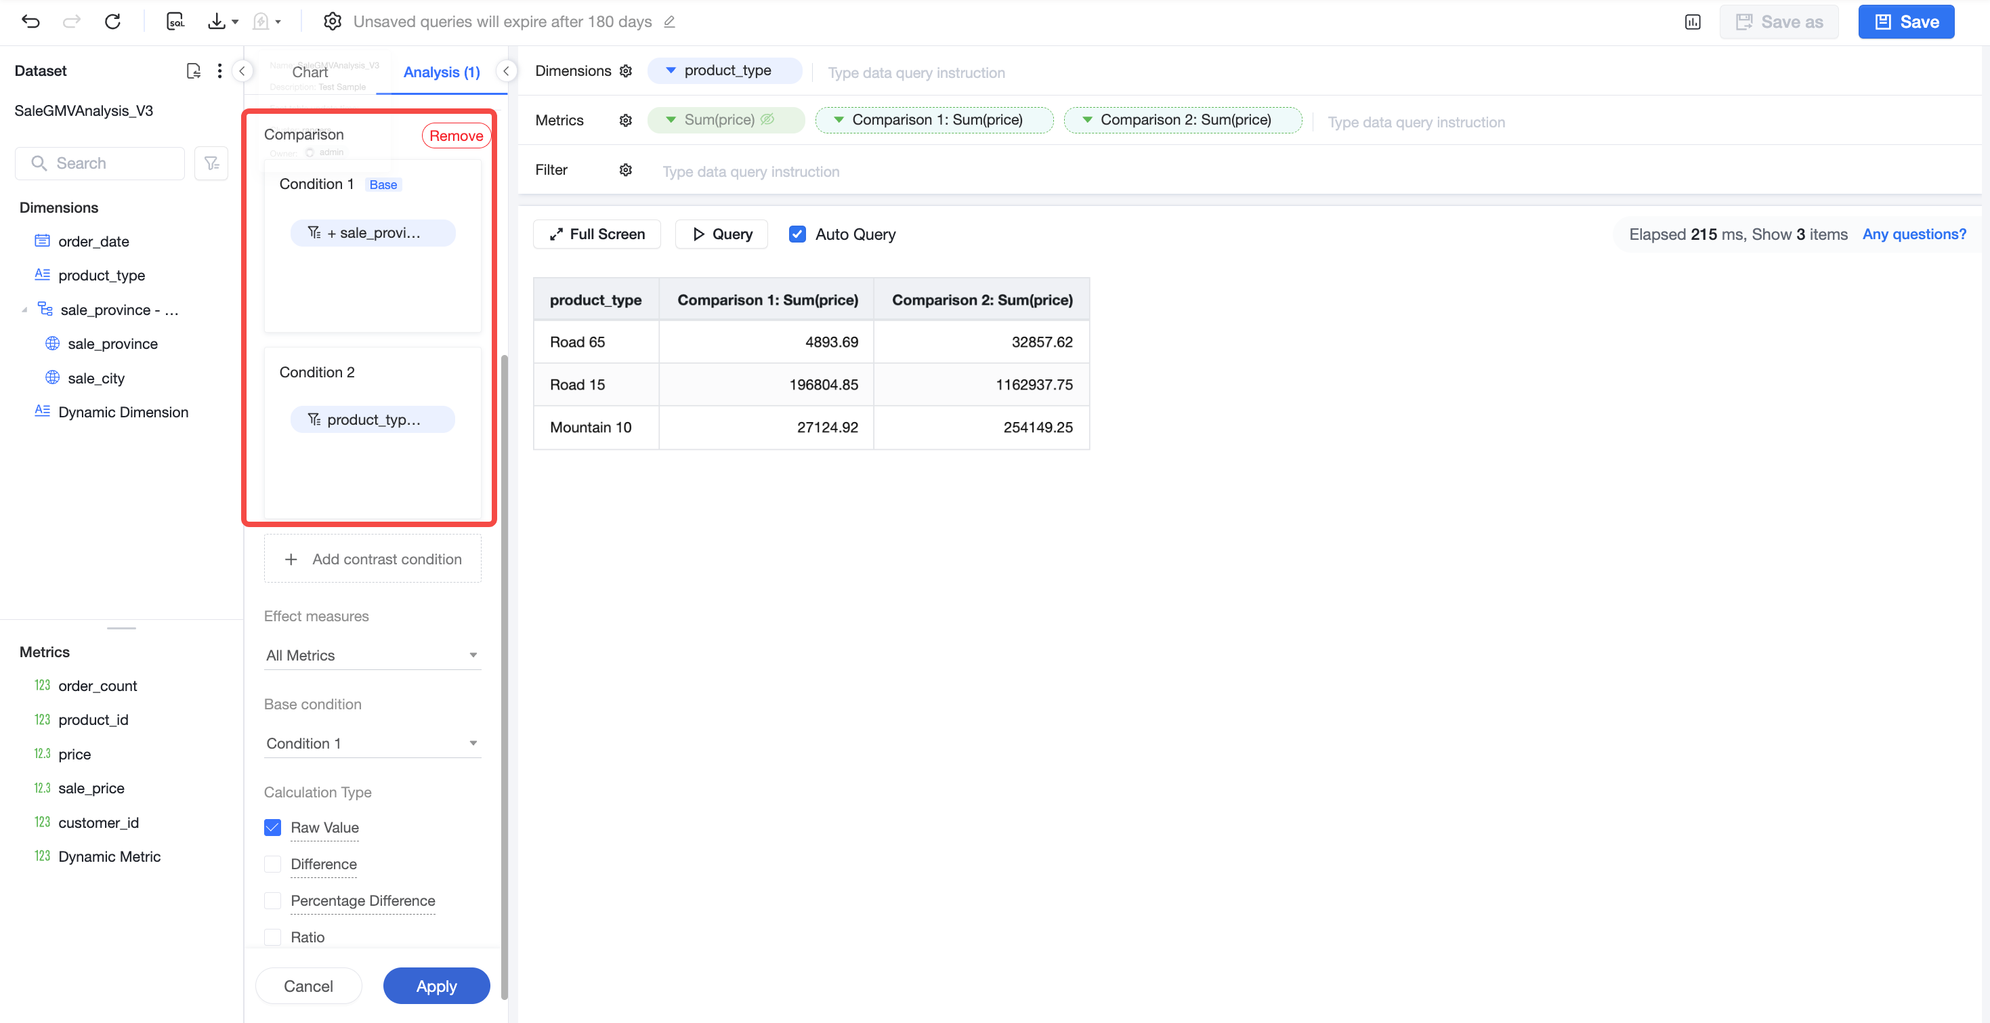
Task: Switch to the Chart tab
Action: (310, 72)
